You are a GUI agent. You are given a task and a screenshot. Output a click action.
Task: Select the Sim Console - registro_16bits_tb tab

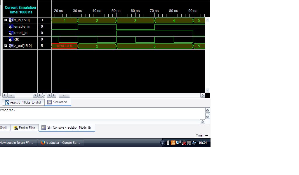[67, 127]
